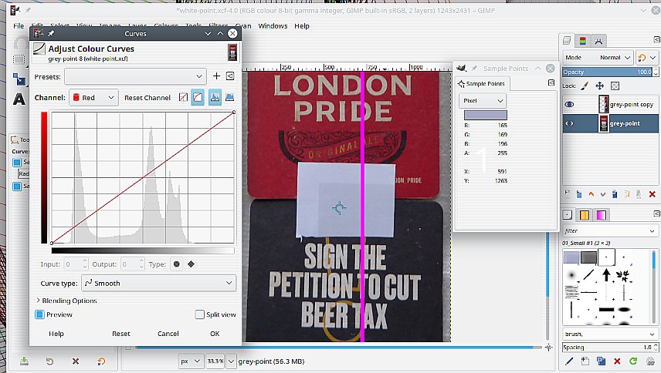Viewport: 661px width, 373px height.
Task: Switch histogram to logarithmic view icon
Action: [x=230, y=98]
